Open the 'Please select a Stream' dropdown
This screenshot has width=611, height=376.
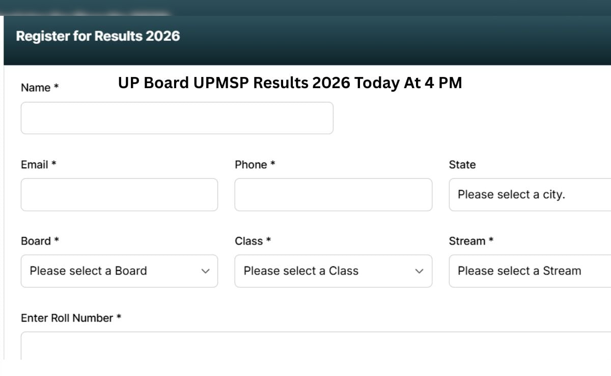[x=530, y=271]
